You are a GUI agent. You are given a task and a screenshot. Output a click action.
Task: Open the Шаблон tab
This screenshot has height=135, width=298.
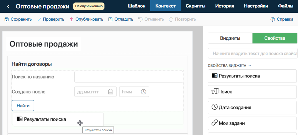[136, 6]
